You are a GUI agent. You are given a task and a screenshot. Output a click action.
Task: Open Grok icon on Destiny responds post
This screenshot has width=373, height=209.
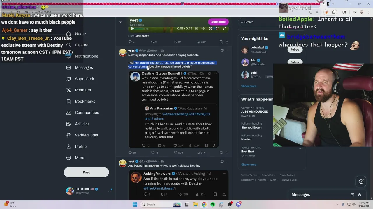click(222, 51)
